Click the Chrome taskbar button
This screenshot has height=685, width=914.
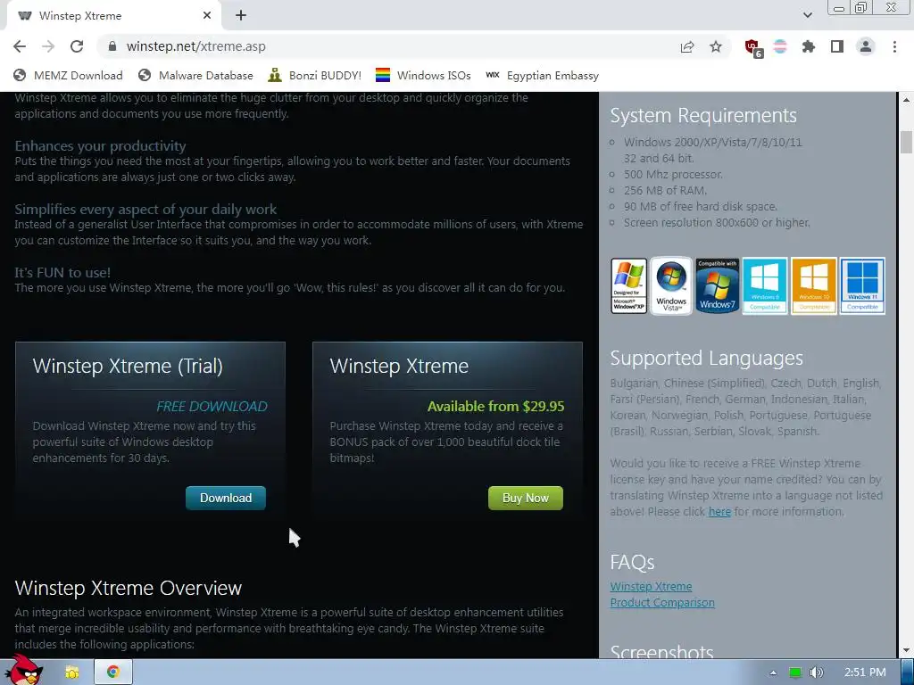click(113, 673)
